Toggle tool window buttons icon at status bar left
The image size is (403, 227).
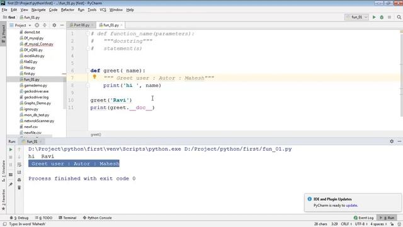pos(4,224)
